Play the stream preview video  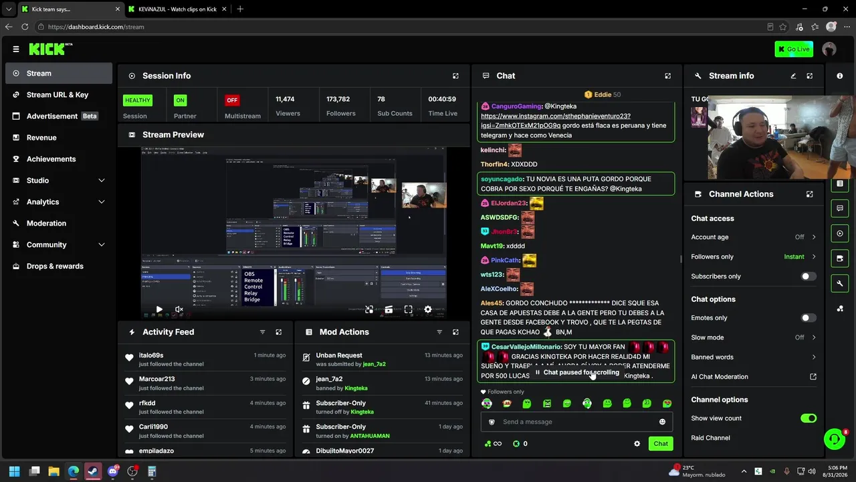pyautogui.click(x=159, y=310)
